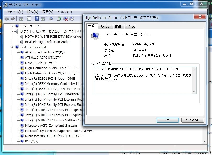Image resolution: width=212 pixels, height=155 pixels.
Task: Select the コンピューター category
Action: pyautogui.click(x=31, y=26)
